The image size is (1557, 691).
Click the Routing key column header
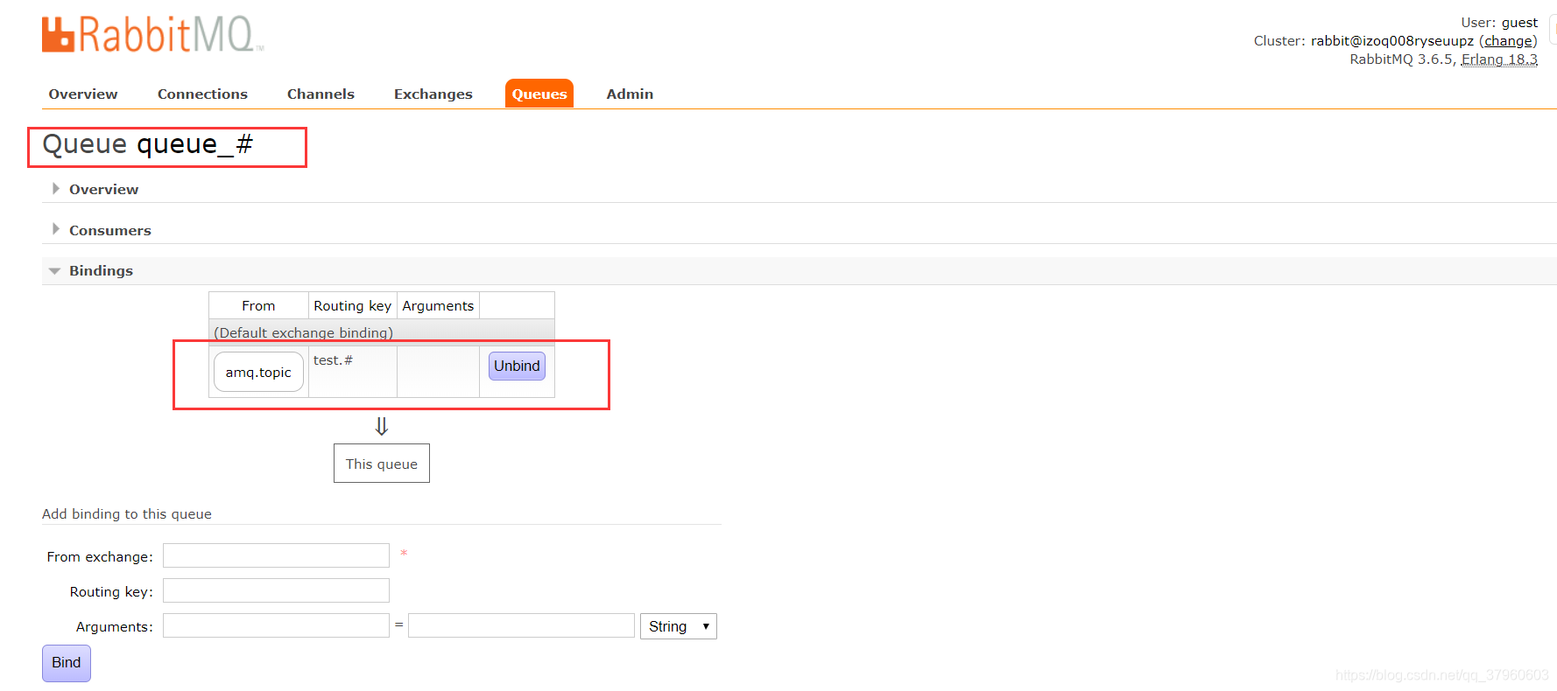coord(353,305)
